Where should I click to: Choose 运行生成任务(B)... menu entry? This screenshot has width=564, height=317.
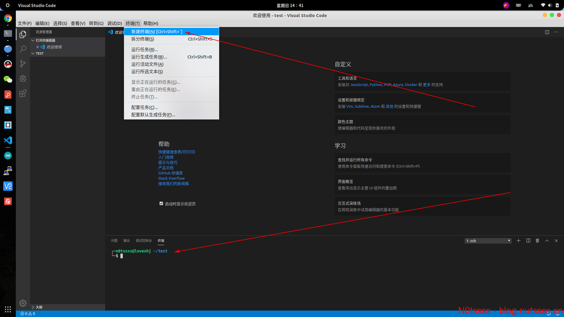pyautogui.click(x=172, y=57)
